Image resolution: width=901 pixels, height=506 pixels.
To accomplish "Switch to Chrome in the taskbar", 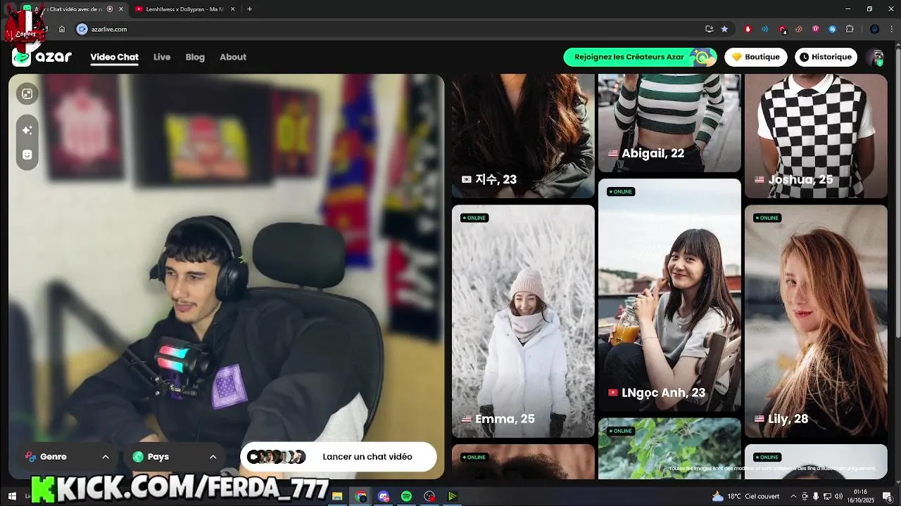I will click(361, 496).
